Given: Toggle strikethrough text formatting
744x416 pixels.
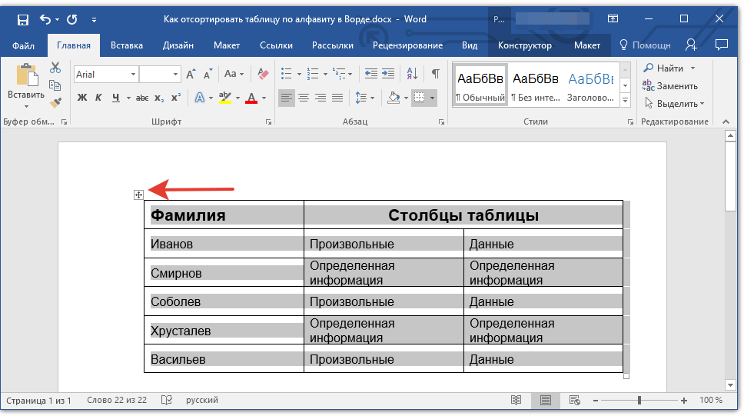Looking at the screenshot, I should pos(142,98).
